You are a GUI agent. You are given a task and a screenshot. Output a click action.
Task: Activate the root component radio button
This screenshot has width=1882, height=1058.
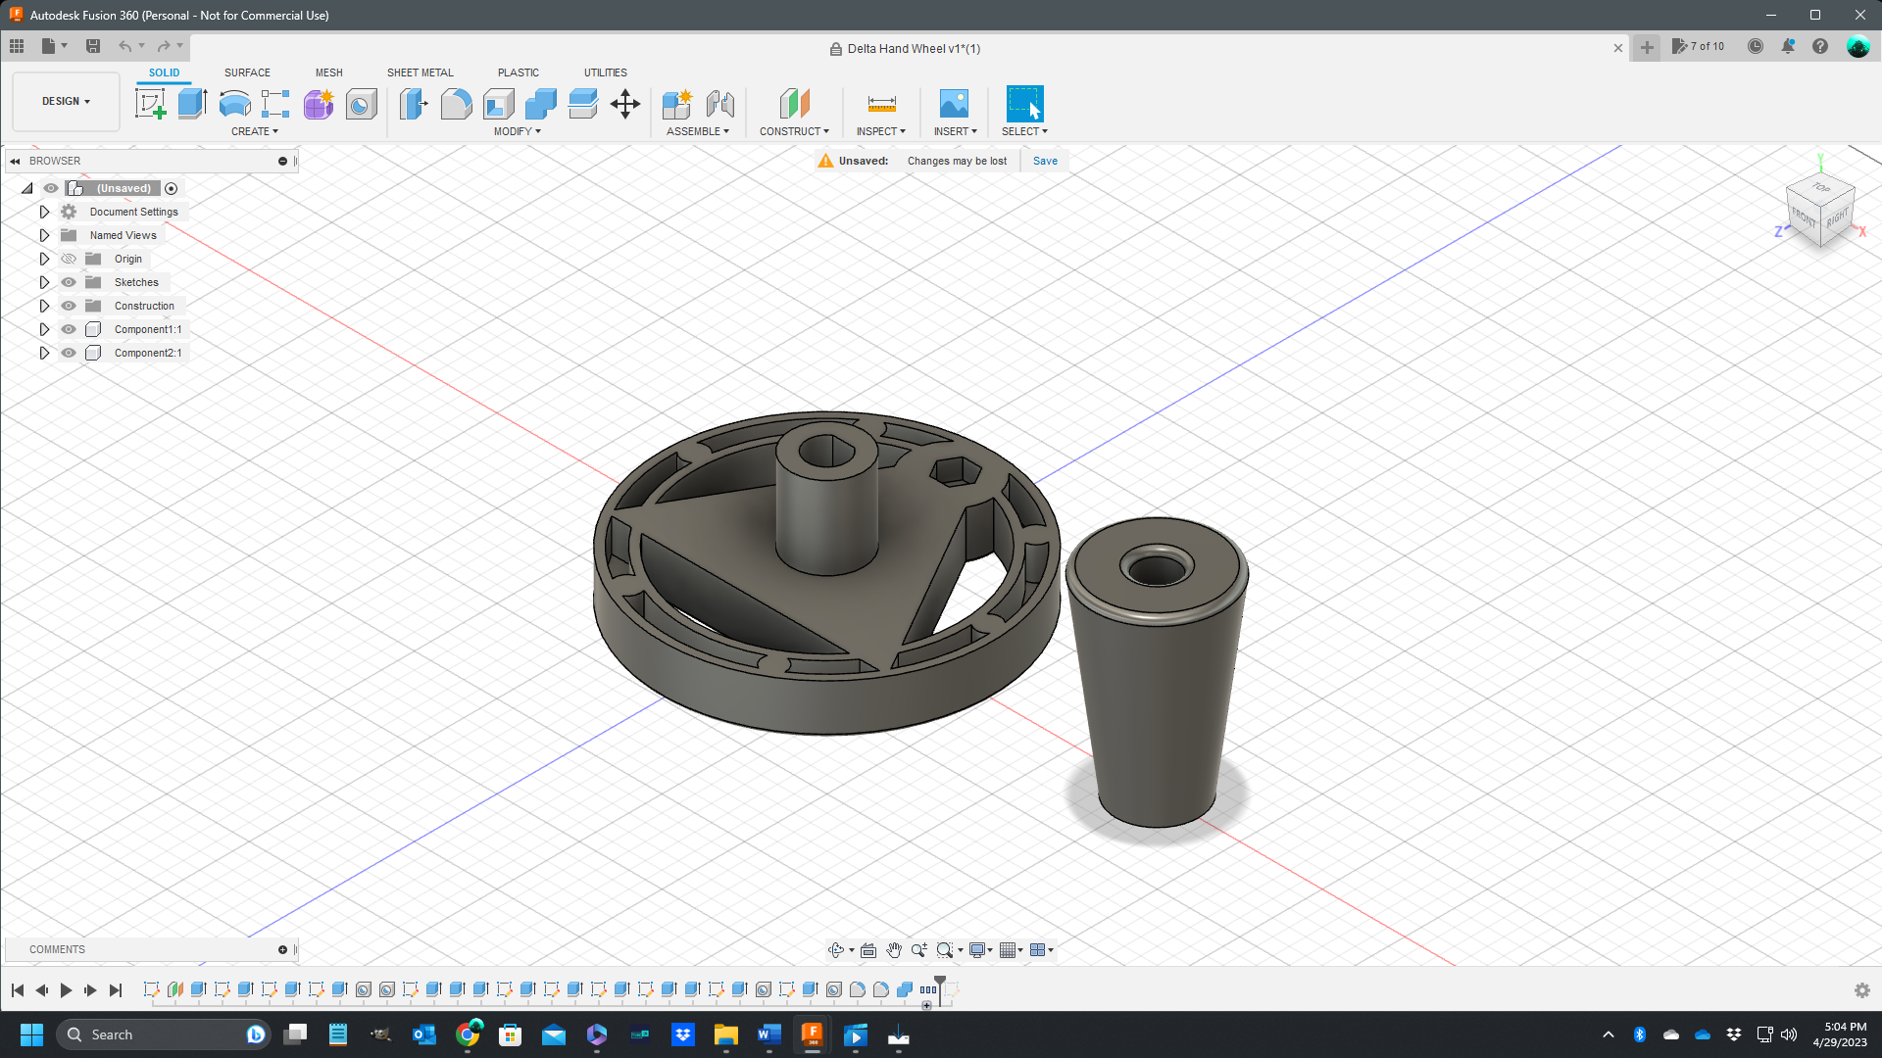click(172, 188)
